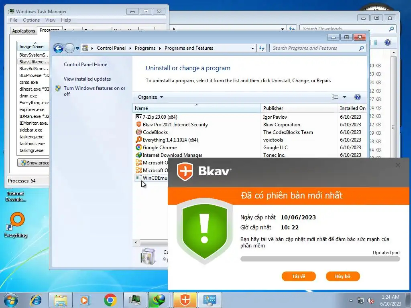Close the Bkav update popup
Viewport: 411px width, 308px height.
coord(398,165)
